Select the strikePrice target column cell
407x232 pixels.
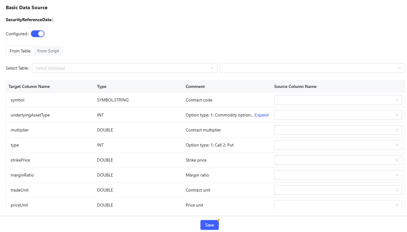point(20,160)
